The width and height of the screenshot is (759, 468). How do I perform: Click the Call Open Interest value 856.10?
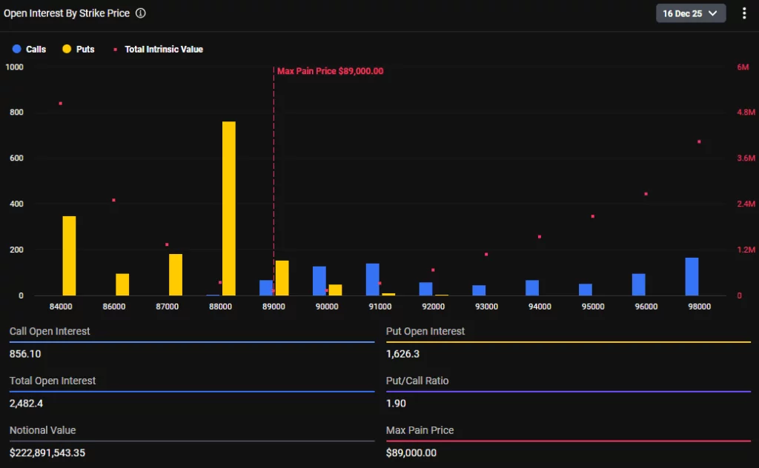[25, 354]
